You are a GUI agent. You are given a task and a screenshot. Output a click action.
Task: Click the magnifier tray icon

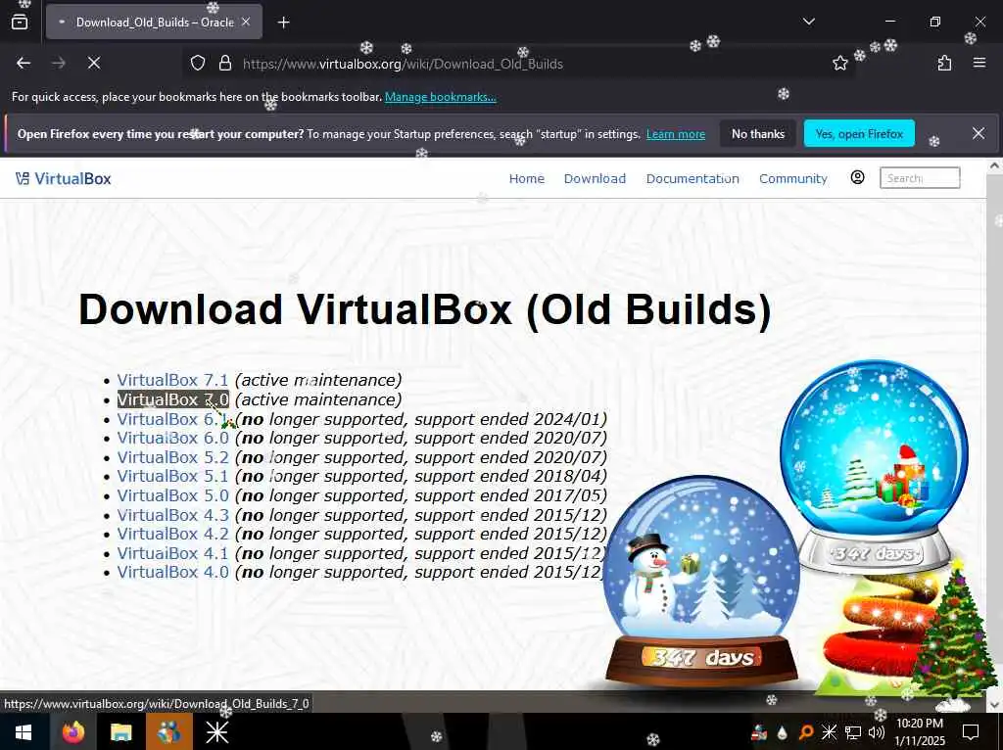806,732
